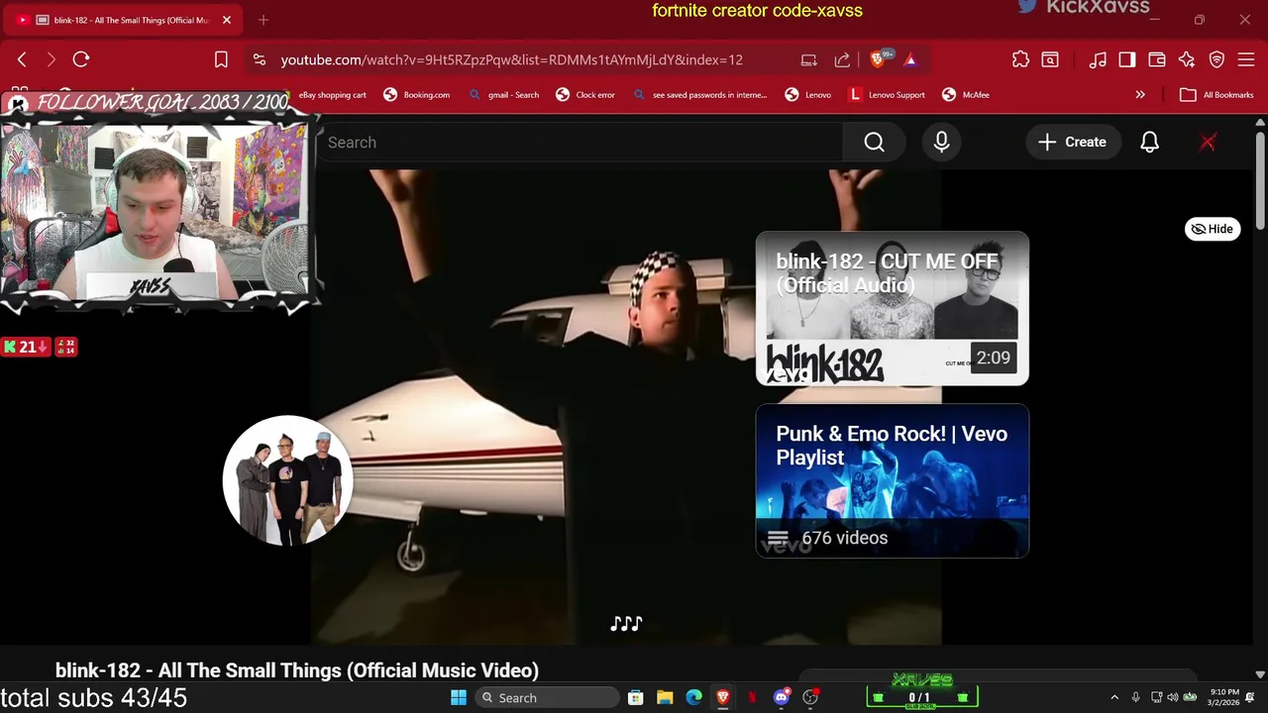This screenshot has width=1268, height=713.
Task: Bookmark this page icon
Action: pyautogui.click(x=221, y=59)
